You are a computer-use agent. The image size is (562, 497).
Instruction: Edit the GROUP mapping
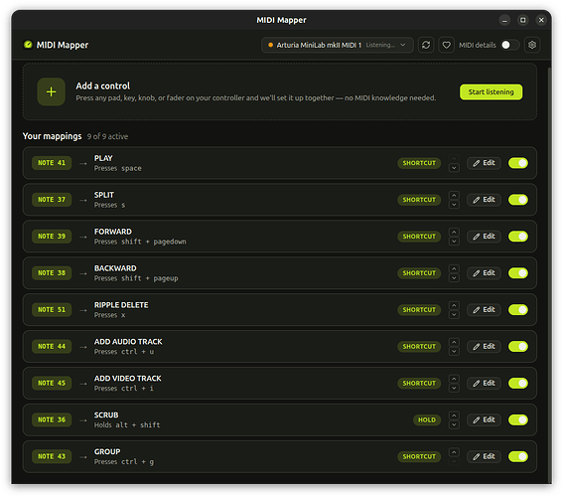tap(484, 456)
